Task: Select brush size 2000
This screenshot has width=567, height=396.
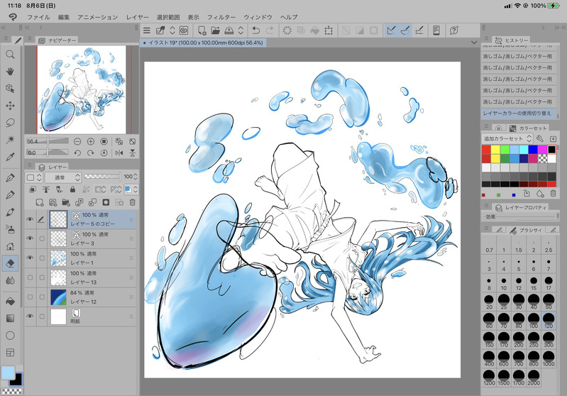Action: [534, 378]
